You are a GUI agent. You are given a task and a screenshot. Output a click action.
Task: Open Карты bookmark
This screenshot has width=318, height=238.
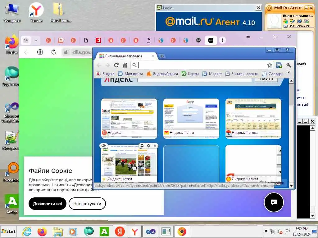(x=190, y=74)
